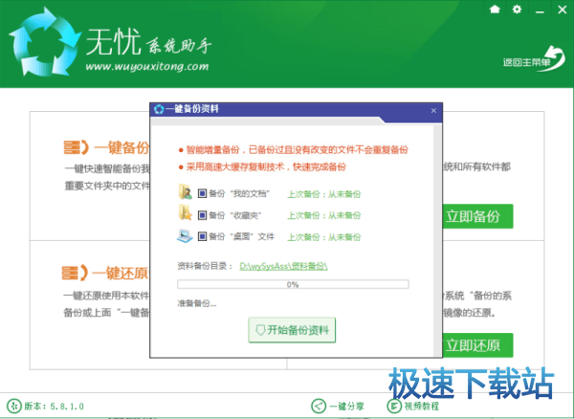Click 采用高速大缓存复制技术 bullet text

tap(266, 167)
